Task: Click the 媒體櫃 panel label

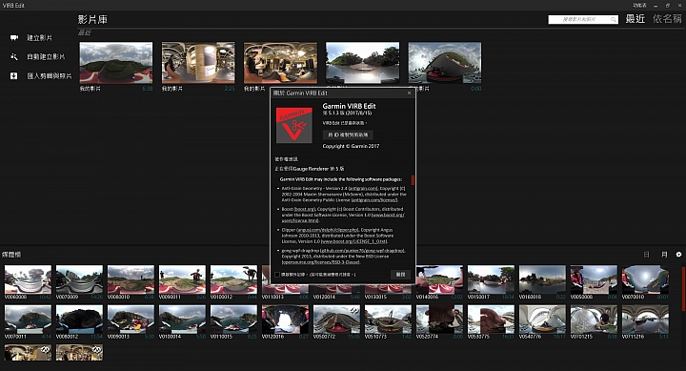Action: click(11, 255)
